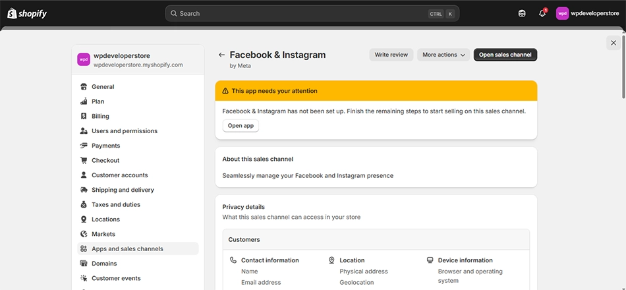Screen dimensions: 626x290
Task: Click the wpdeveloperstore.myshopify.com URL text
Action: click(138, 65)
